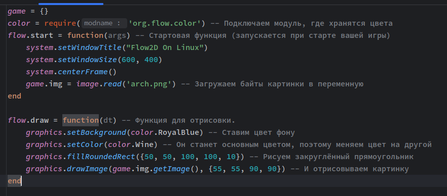Click the getImage method call
Viewport: 447px width, 196px height.
[x=172, y=169]
